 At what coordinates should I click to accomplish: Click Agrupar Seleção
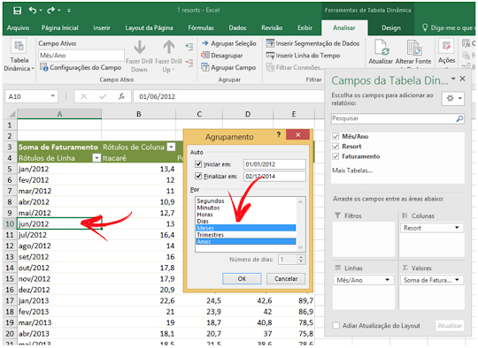tap(229, 43)
